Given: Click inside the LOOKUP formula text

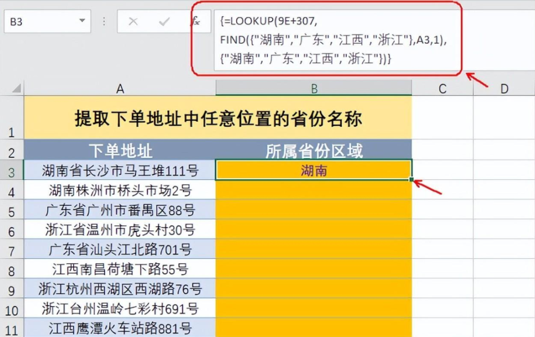Looking at the screenshot, I should 334,40.
